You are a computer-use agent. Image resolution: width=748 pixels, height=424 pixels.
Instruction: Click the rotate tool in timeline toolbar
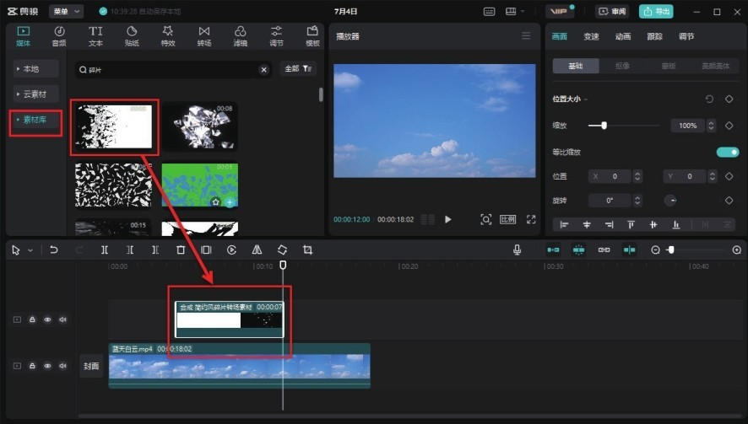(282, 250)
